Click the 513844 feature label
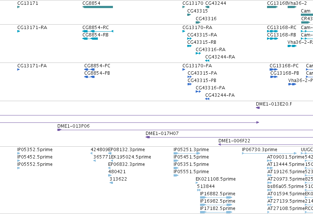Screen dimensions: 313x214 point(206,186)
